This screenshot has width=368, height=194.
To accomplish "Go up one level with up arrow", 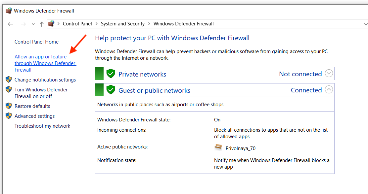I will pos(42,24).
